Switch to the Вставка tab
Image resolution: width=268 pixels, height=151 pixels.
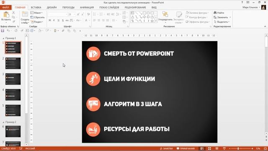36,8
